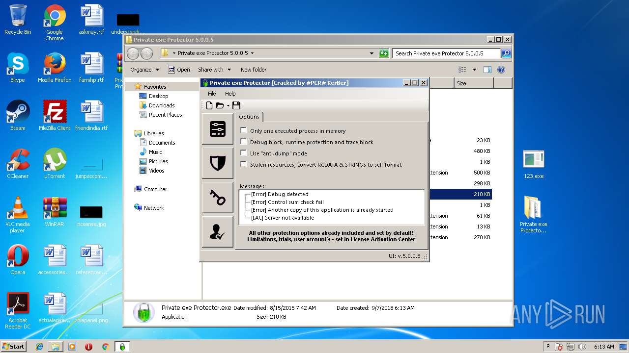Click the FileZilla Client desktop icon
629x353 pixels.
click(x=55, y=116)
